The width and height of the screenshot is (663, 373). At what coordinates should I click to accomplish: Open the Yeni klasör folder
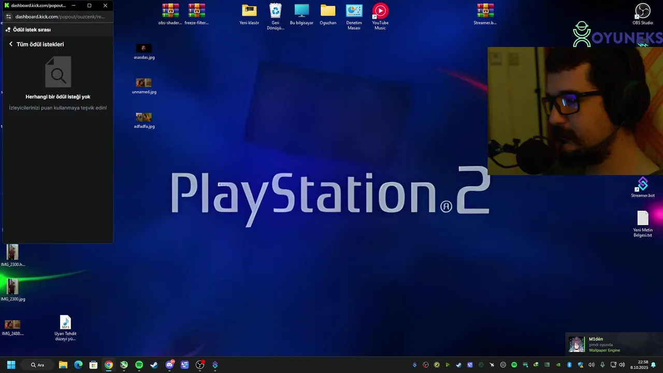point(249,15)
